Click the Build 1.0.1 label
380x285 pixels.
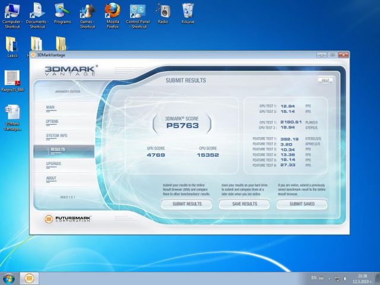[68, 197]
